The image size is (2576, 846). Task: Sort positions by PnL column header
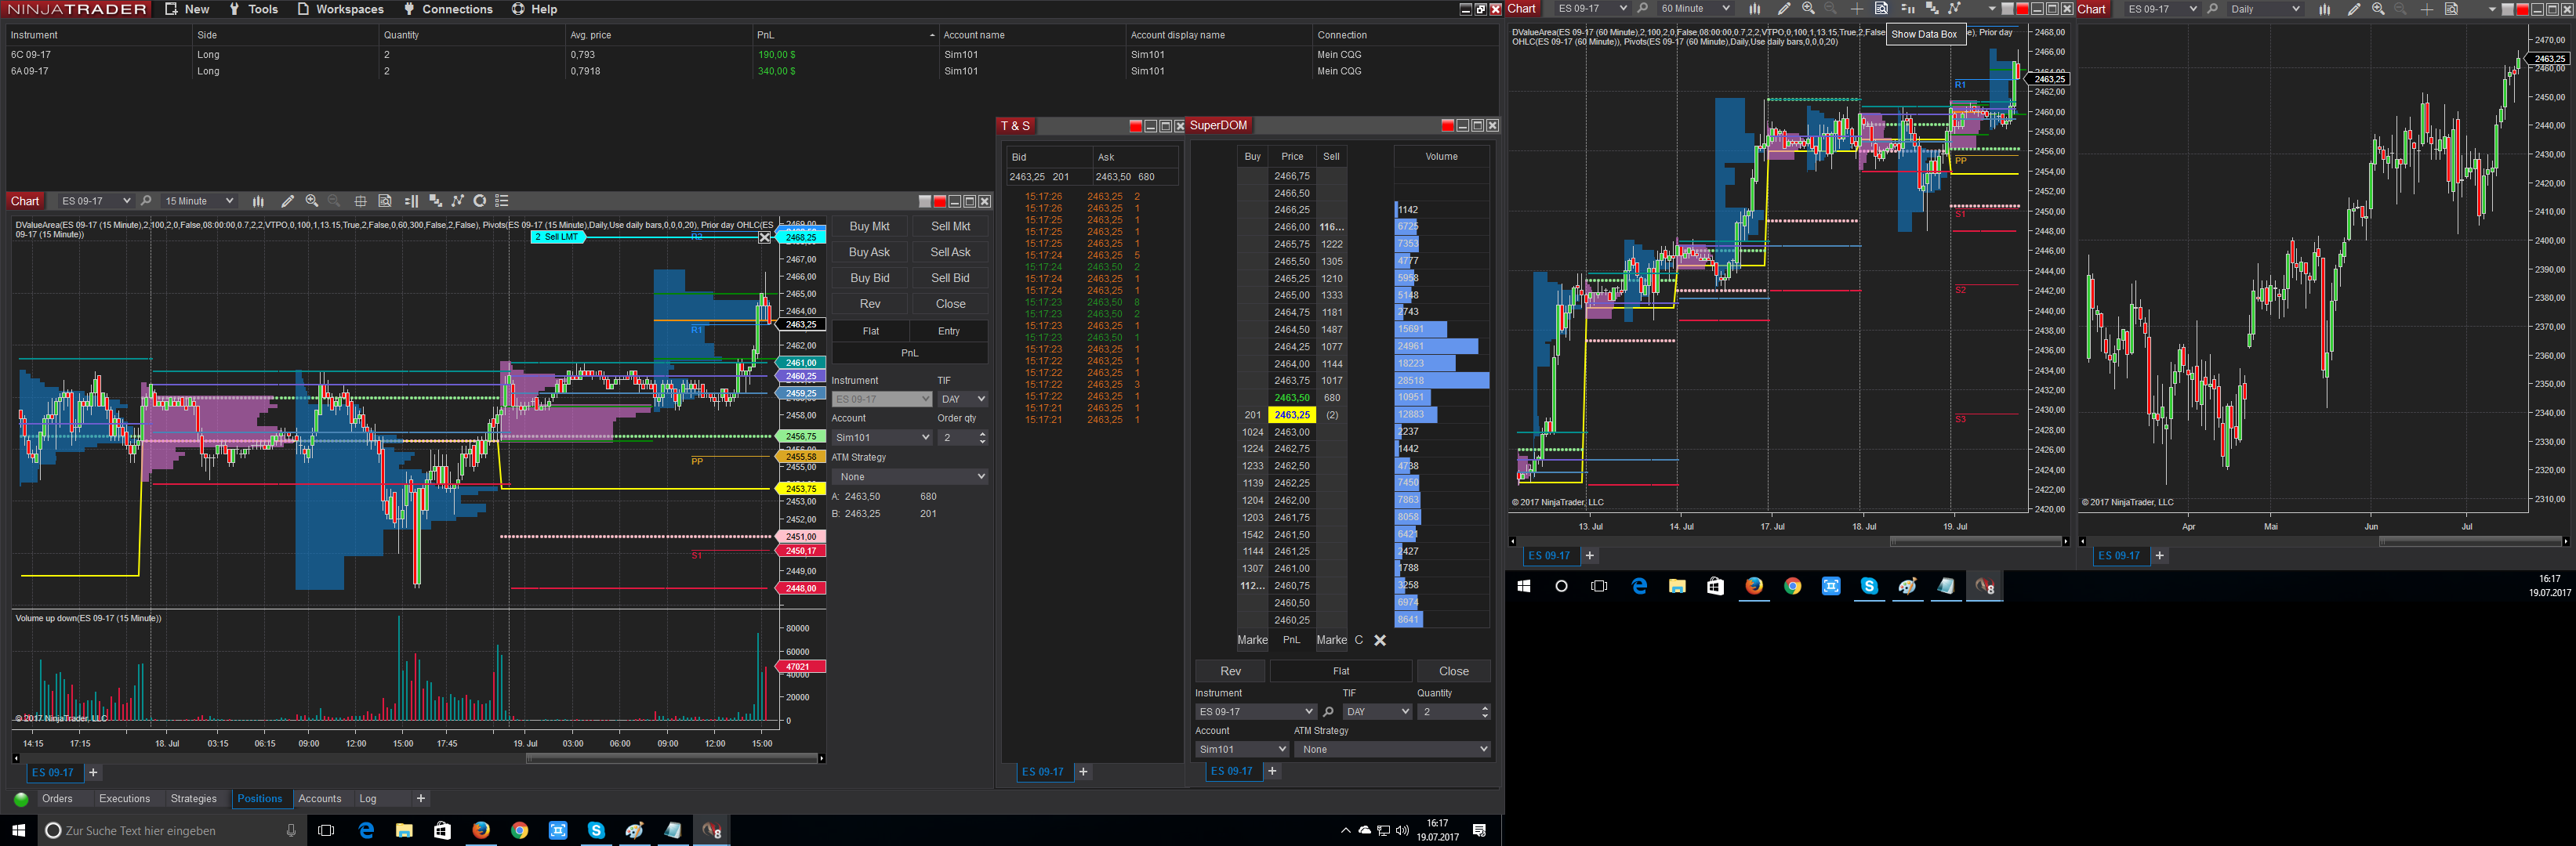coord(845,35)
